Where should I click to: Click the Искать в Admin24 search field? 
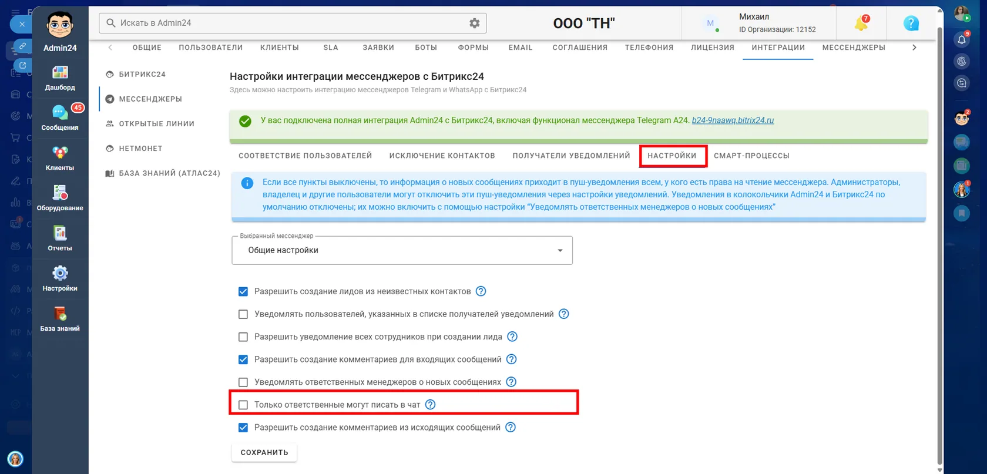(x=293, y=23)
